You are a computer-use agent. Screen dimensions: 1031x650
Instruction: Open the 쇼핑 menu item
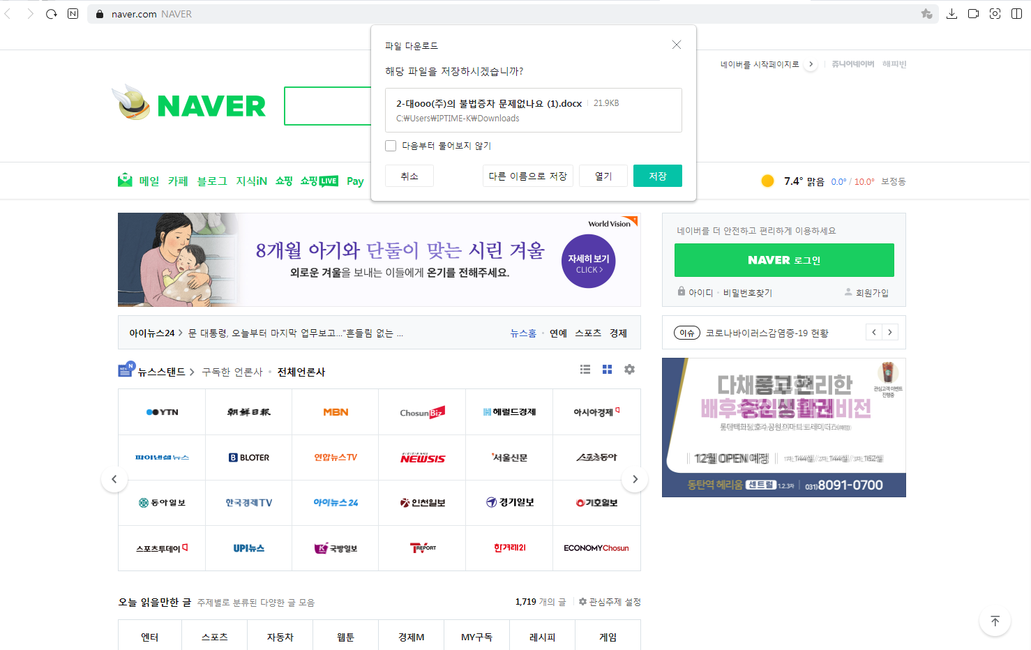point(284,181)
